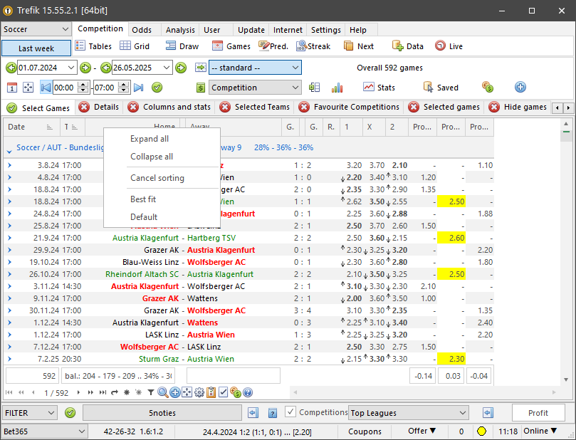The image size is (576, 440).
Task: Click the blue help icon in navigator
Action: pos(248,392)
